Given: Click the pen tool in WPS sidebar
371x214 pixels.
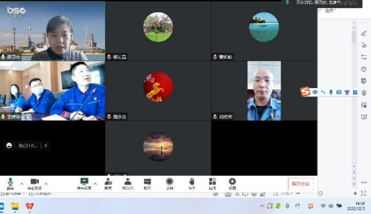Looking at the screenshot, I should click(364, 33).
